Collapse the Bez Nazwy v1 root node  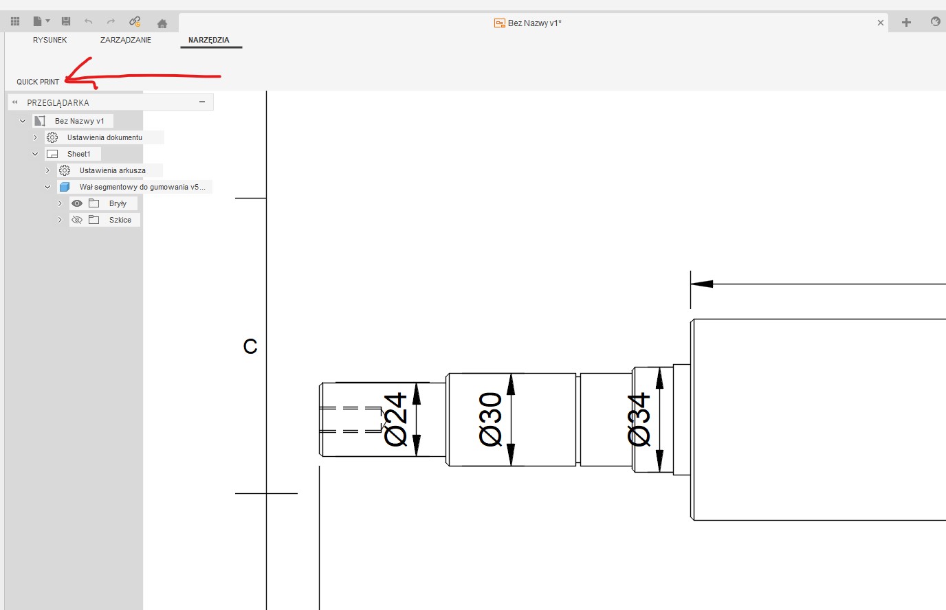(x=23, y=121)
